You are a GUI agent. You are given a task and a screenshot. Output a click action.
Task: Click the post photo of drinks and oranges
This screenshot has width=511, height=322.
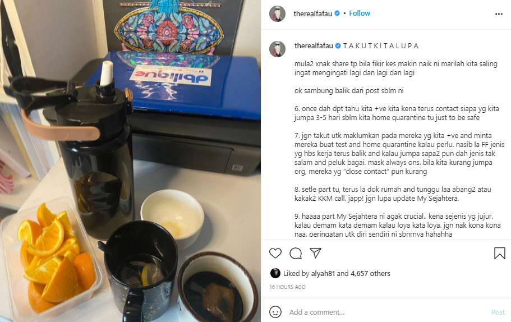(130, 161)
